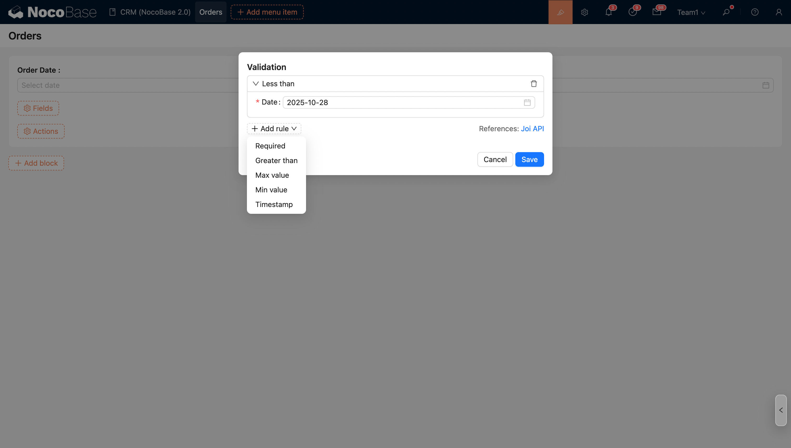Open calendar picker in Date field
Image resolution: width=791 pixels, height=448 pixels.
pyautogui.click(x=527, y=102)
